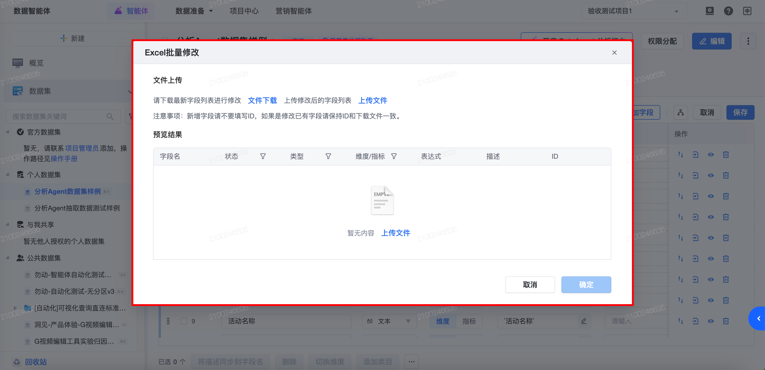Click the 文件下载 link
Image resolution: width=765 pixels, height=370 pixels.
(x=262, y=101)
